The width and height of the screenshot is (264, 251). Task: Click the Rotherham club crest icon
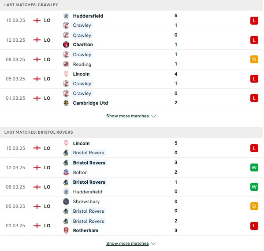(x=66, y=230)
